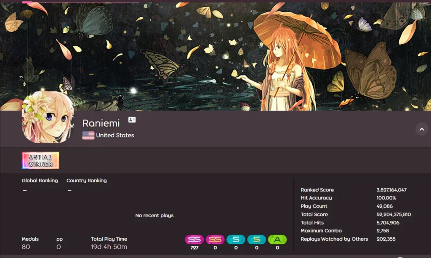This screenshot has height=258, width=431.
Task: Click the Global Ranking label
Action: point(40,181)
